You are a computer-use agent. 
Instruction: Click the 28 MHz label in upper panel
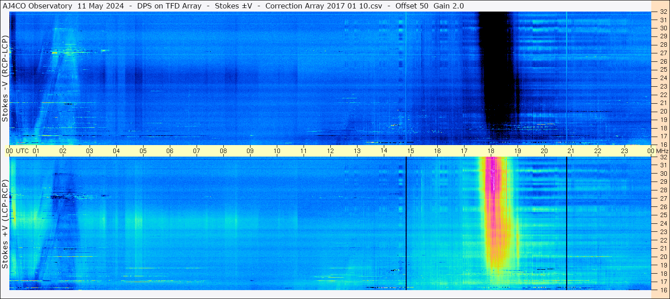[663, 44]
